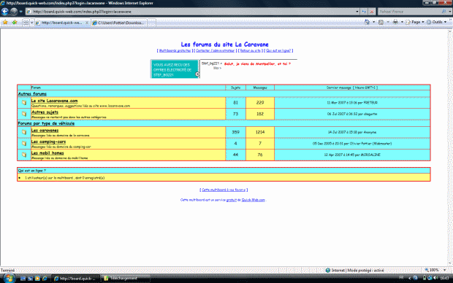Click the address bar URL field
The width and height of the screenshot is (453, 283).
pyautogui.click(x=191, y=12)
